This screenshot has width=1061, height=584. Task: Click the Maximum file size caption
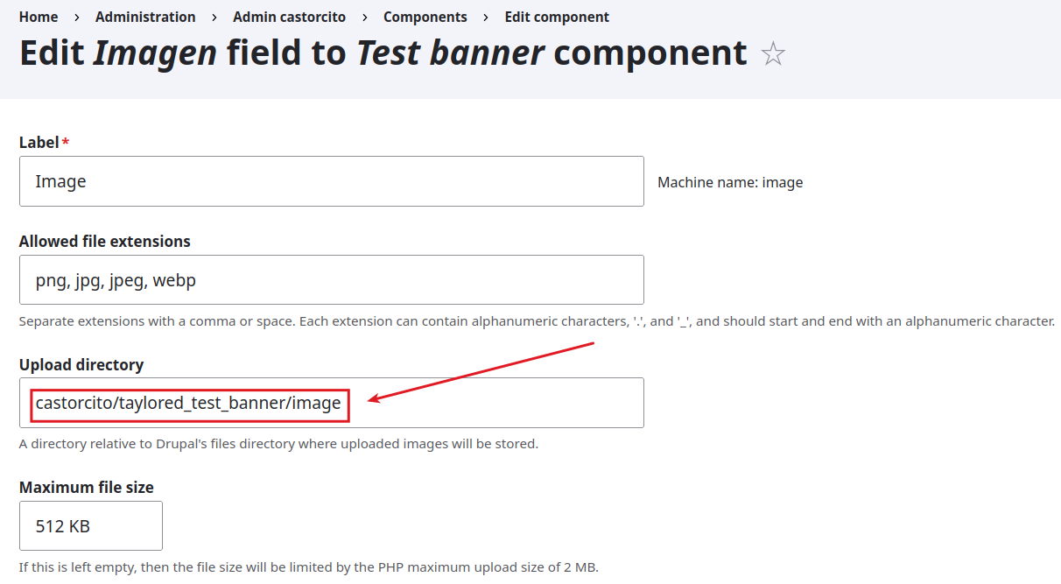pyautogui.click(x=87, y=488)
